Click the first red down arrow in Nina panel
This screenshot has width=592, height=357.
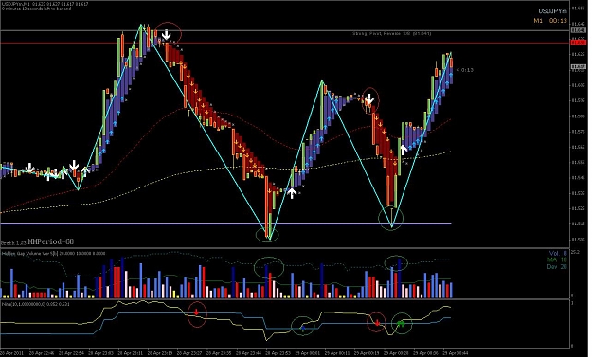pyautogui.click(x=197, y=312)
